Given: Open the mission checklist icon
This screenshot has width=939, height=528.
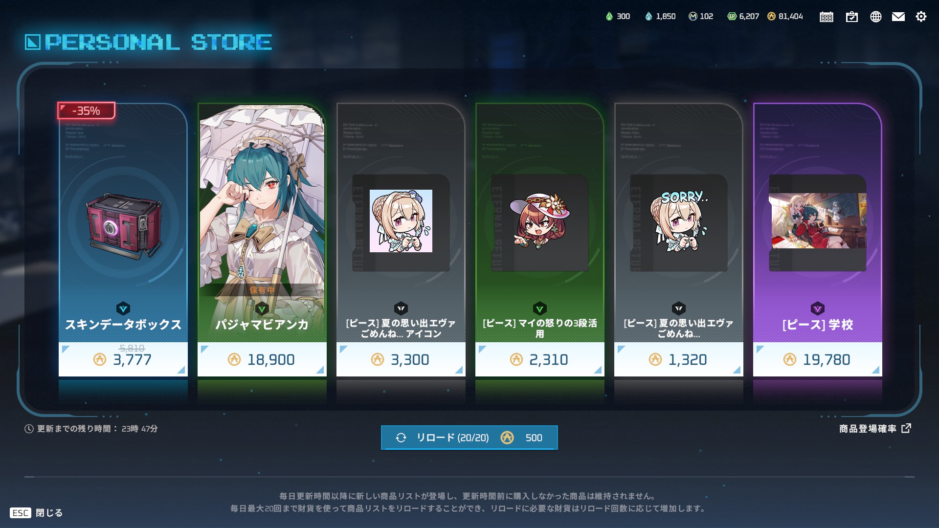Looking at the screenshot, I should click(852, 17).
